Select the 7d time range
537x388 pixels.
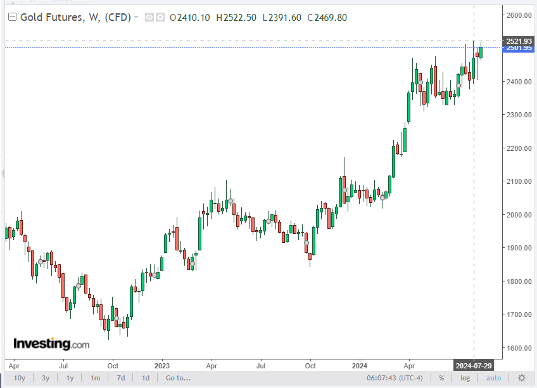tap(121, 378)
